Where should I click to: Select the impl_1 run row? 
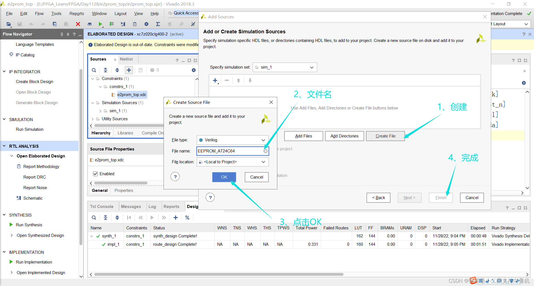coord(309,244)
